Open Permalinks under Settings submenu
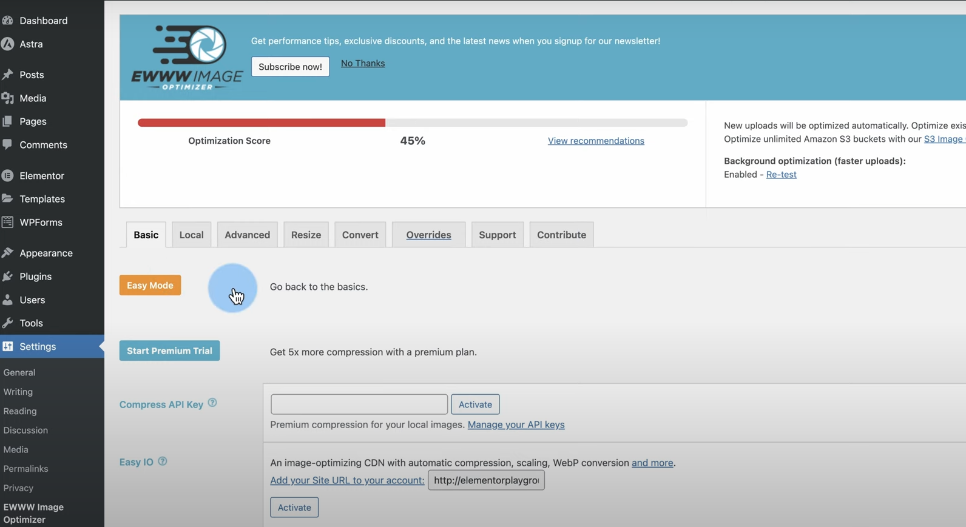The image size is (966, 527). pyautogui.click(x=25, y=469)
